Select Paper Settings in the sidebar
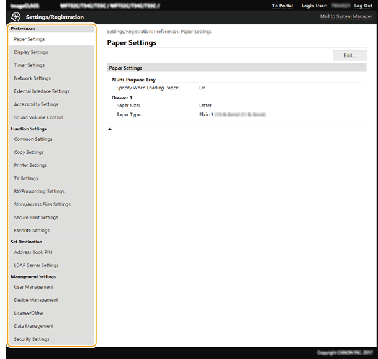The height and width of the screenshot is (359, 378). [x=29, y=39]
